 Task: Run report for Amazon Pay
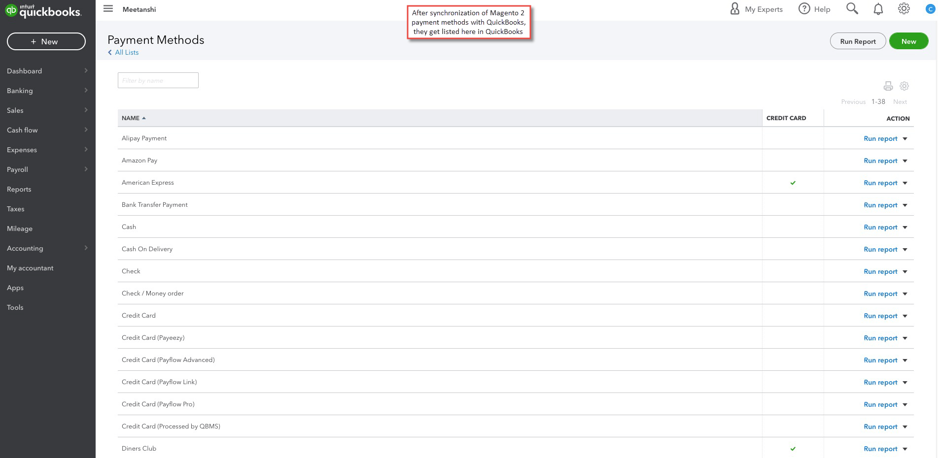coord(880,161)
